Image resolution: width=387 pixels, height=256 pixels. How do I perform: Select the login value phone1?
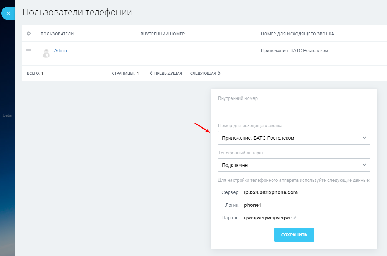pos(252,205)
